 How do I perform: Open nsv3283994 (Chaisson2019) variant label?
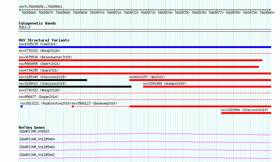tap(244, 110)
